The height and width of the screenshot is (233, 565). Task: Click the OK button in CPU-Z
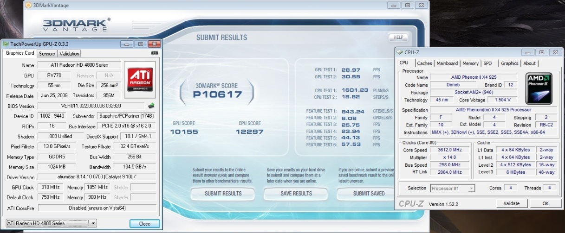coord(546,203)
